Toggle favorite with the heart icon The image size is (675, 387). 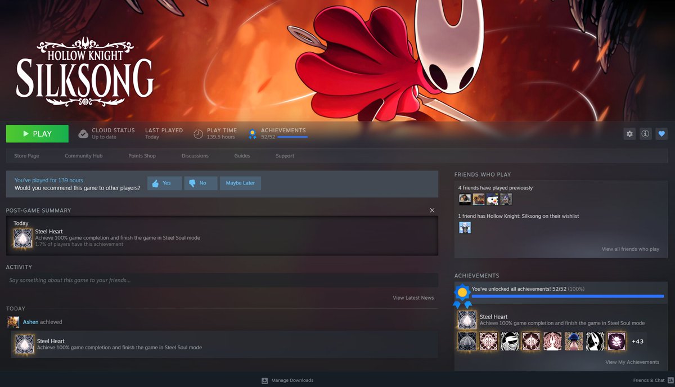(661, 134)
